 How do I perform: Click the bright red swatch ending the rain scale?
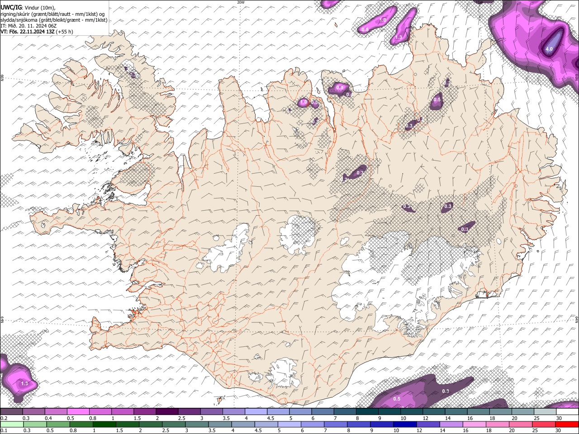(567, 425)
